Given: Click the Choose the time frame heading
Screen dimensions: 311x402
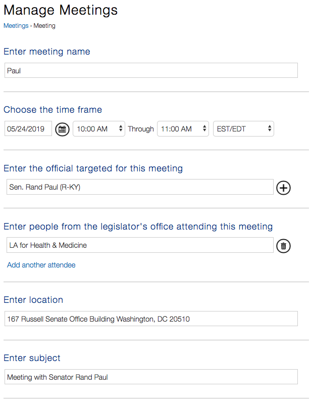Looking at the screenshot, I should coord(53,110).
